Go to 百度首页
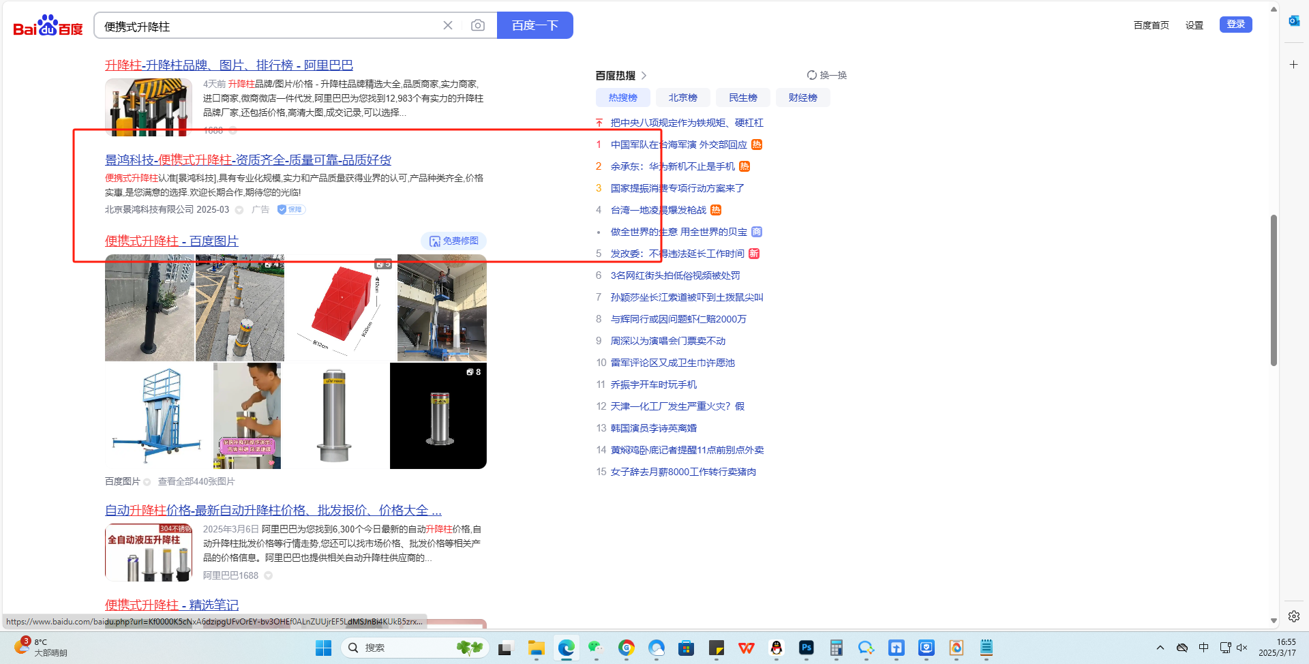The height and width of the screenshot is (664, 1309). click(x=1151, y=25)
